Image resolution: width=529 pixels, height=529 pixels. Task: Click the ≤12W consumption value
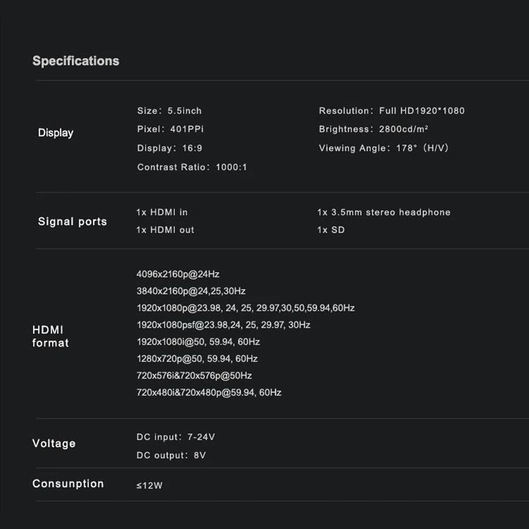pos(149,485)
